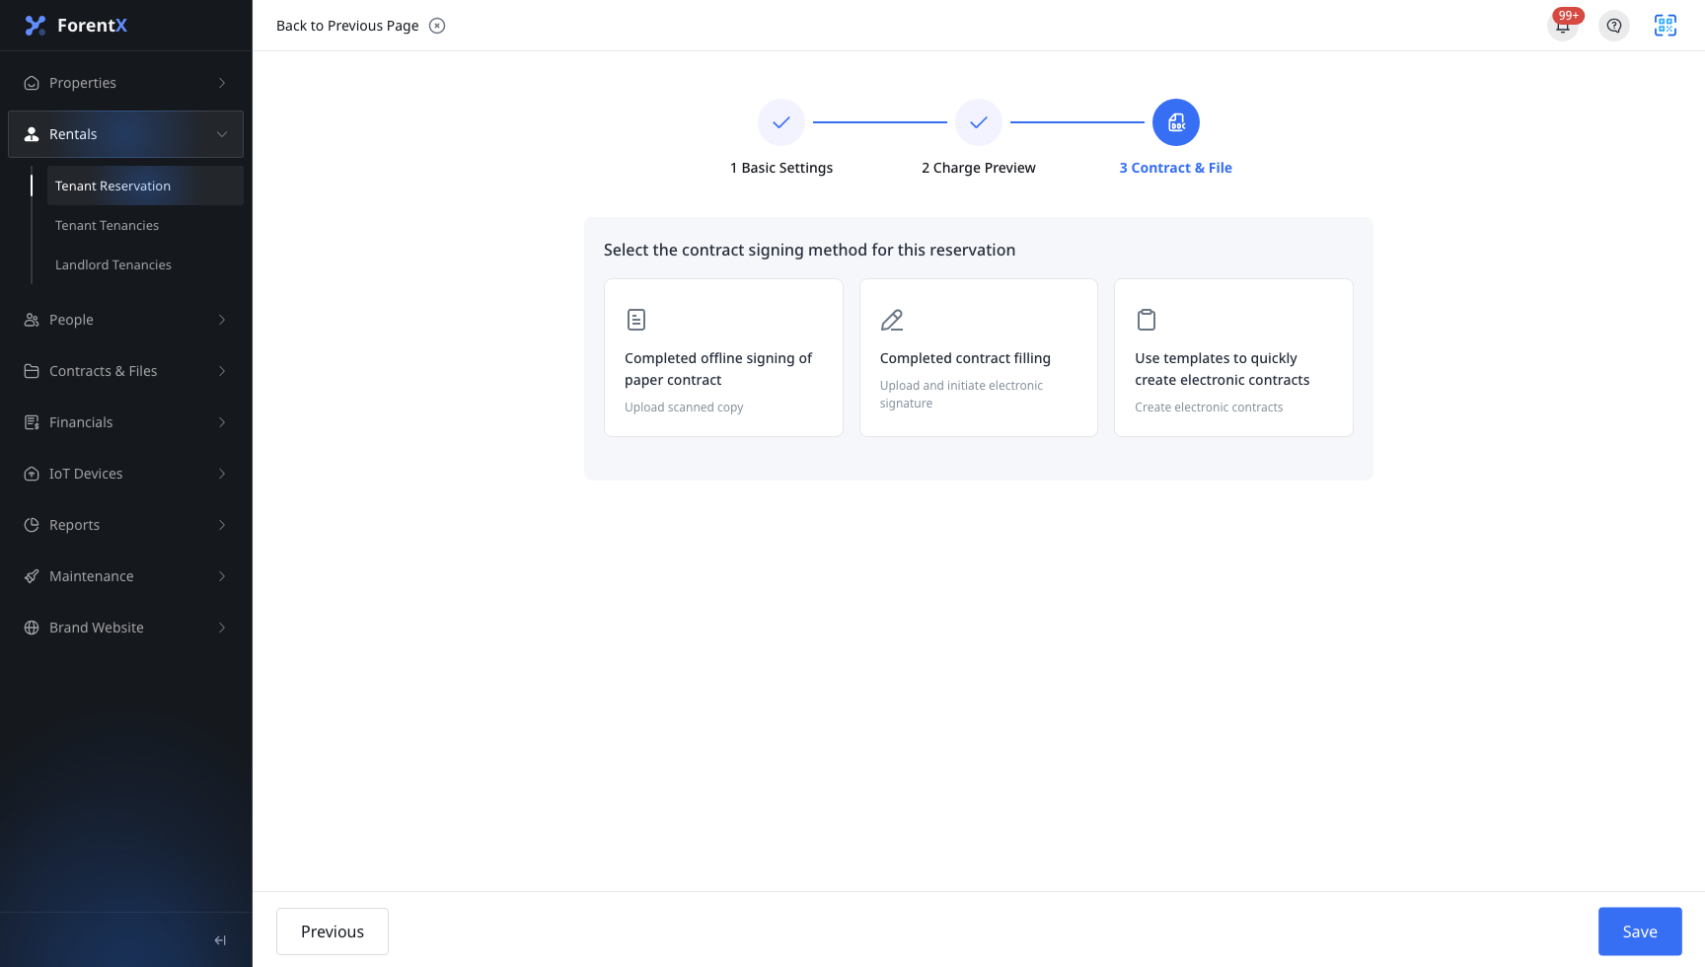Screen dimensions: 1705x967
Task: Expand the Contracts & Files chevron
Action: [x=222, y=371]
